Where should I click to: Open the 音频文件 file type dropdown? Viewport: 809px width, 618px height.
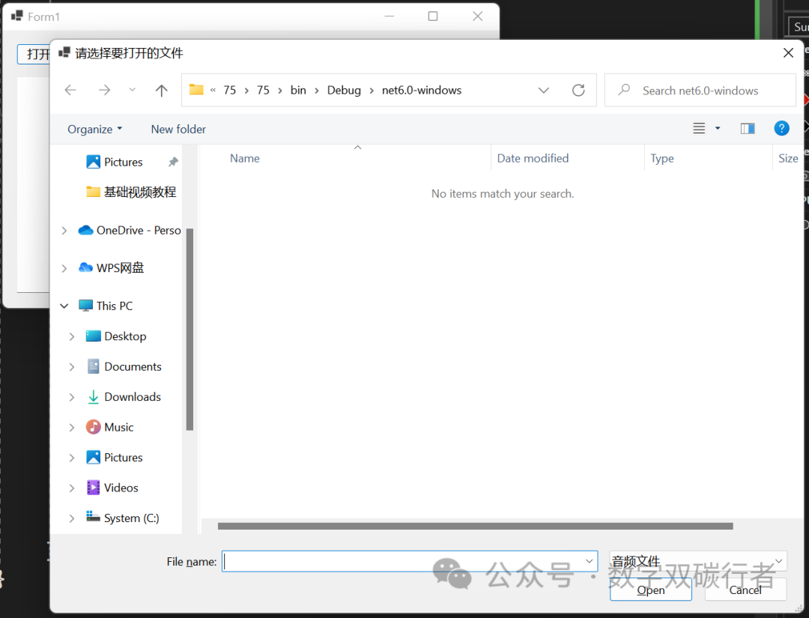pos(697,561)
